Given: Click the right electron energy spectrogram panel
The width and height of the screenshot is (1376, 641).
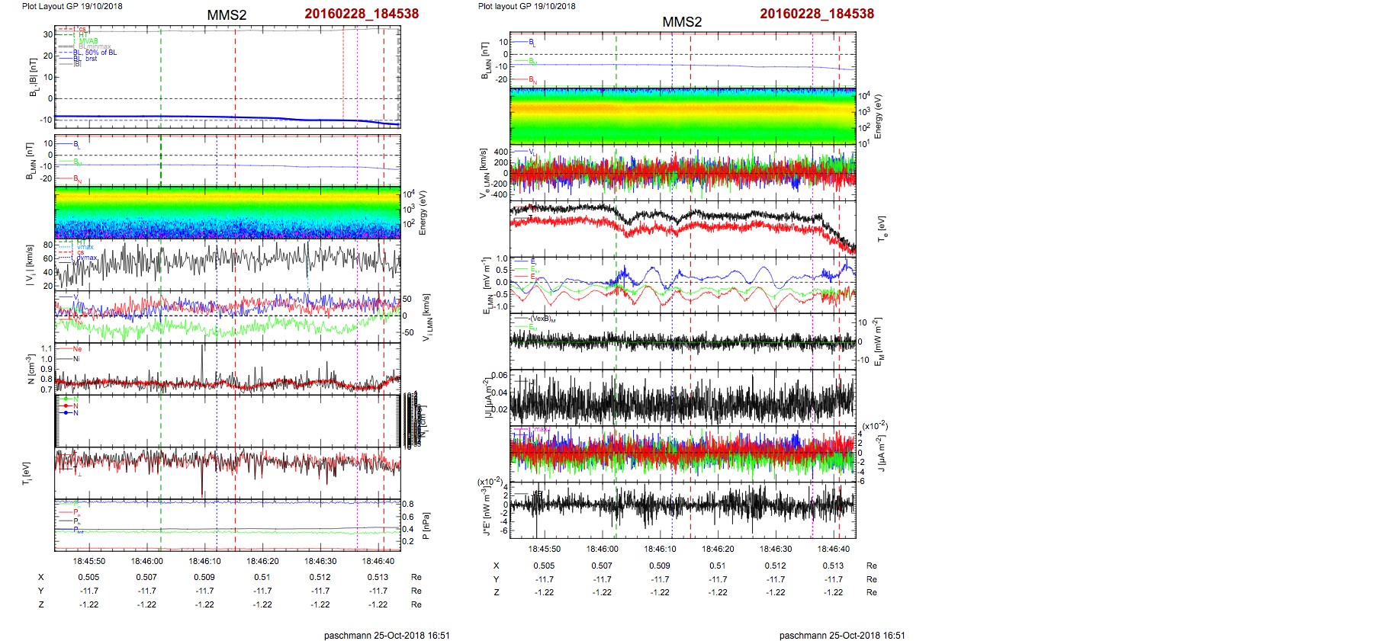Looking at the screenshot, I should tap(683, 116).
